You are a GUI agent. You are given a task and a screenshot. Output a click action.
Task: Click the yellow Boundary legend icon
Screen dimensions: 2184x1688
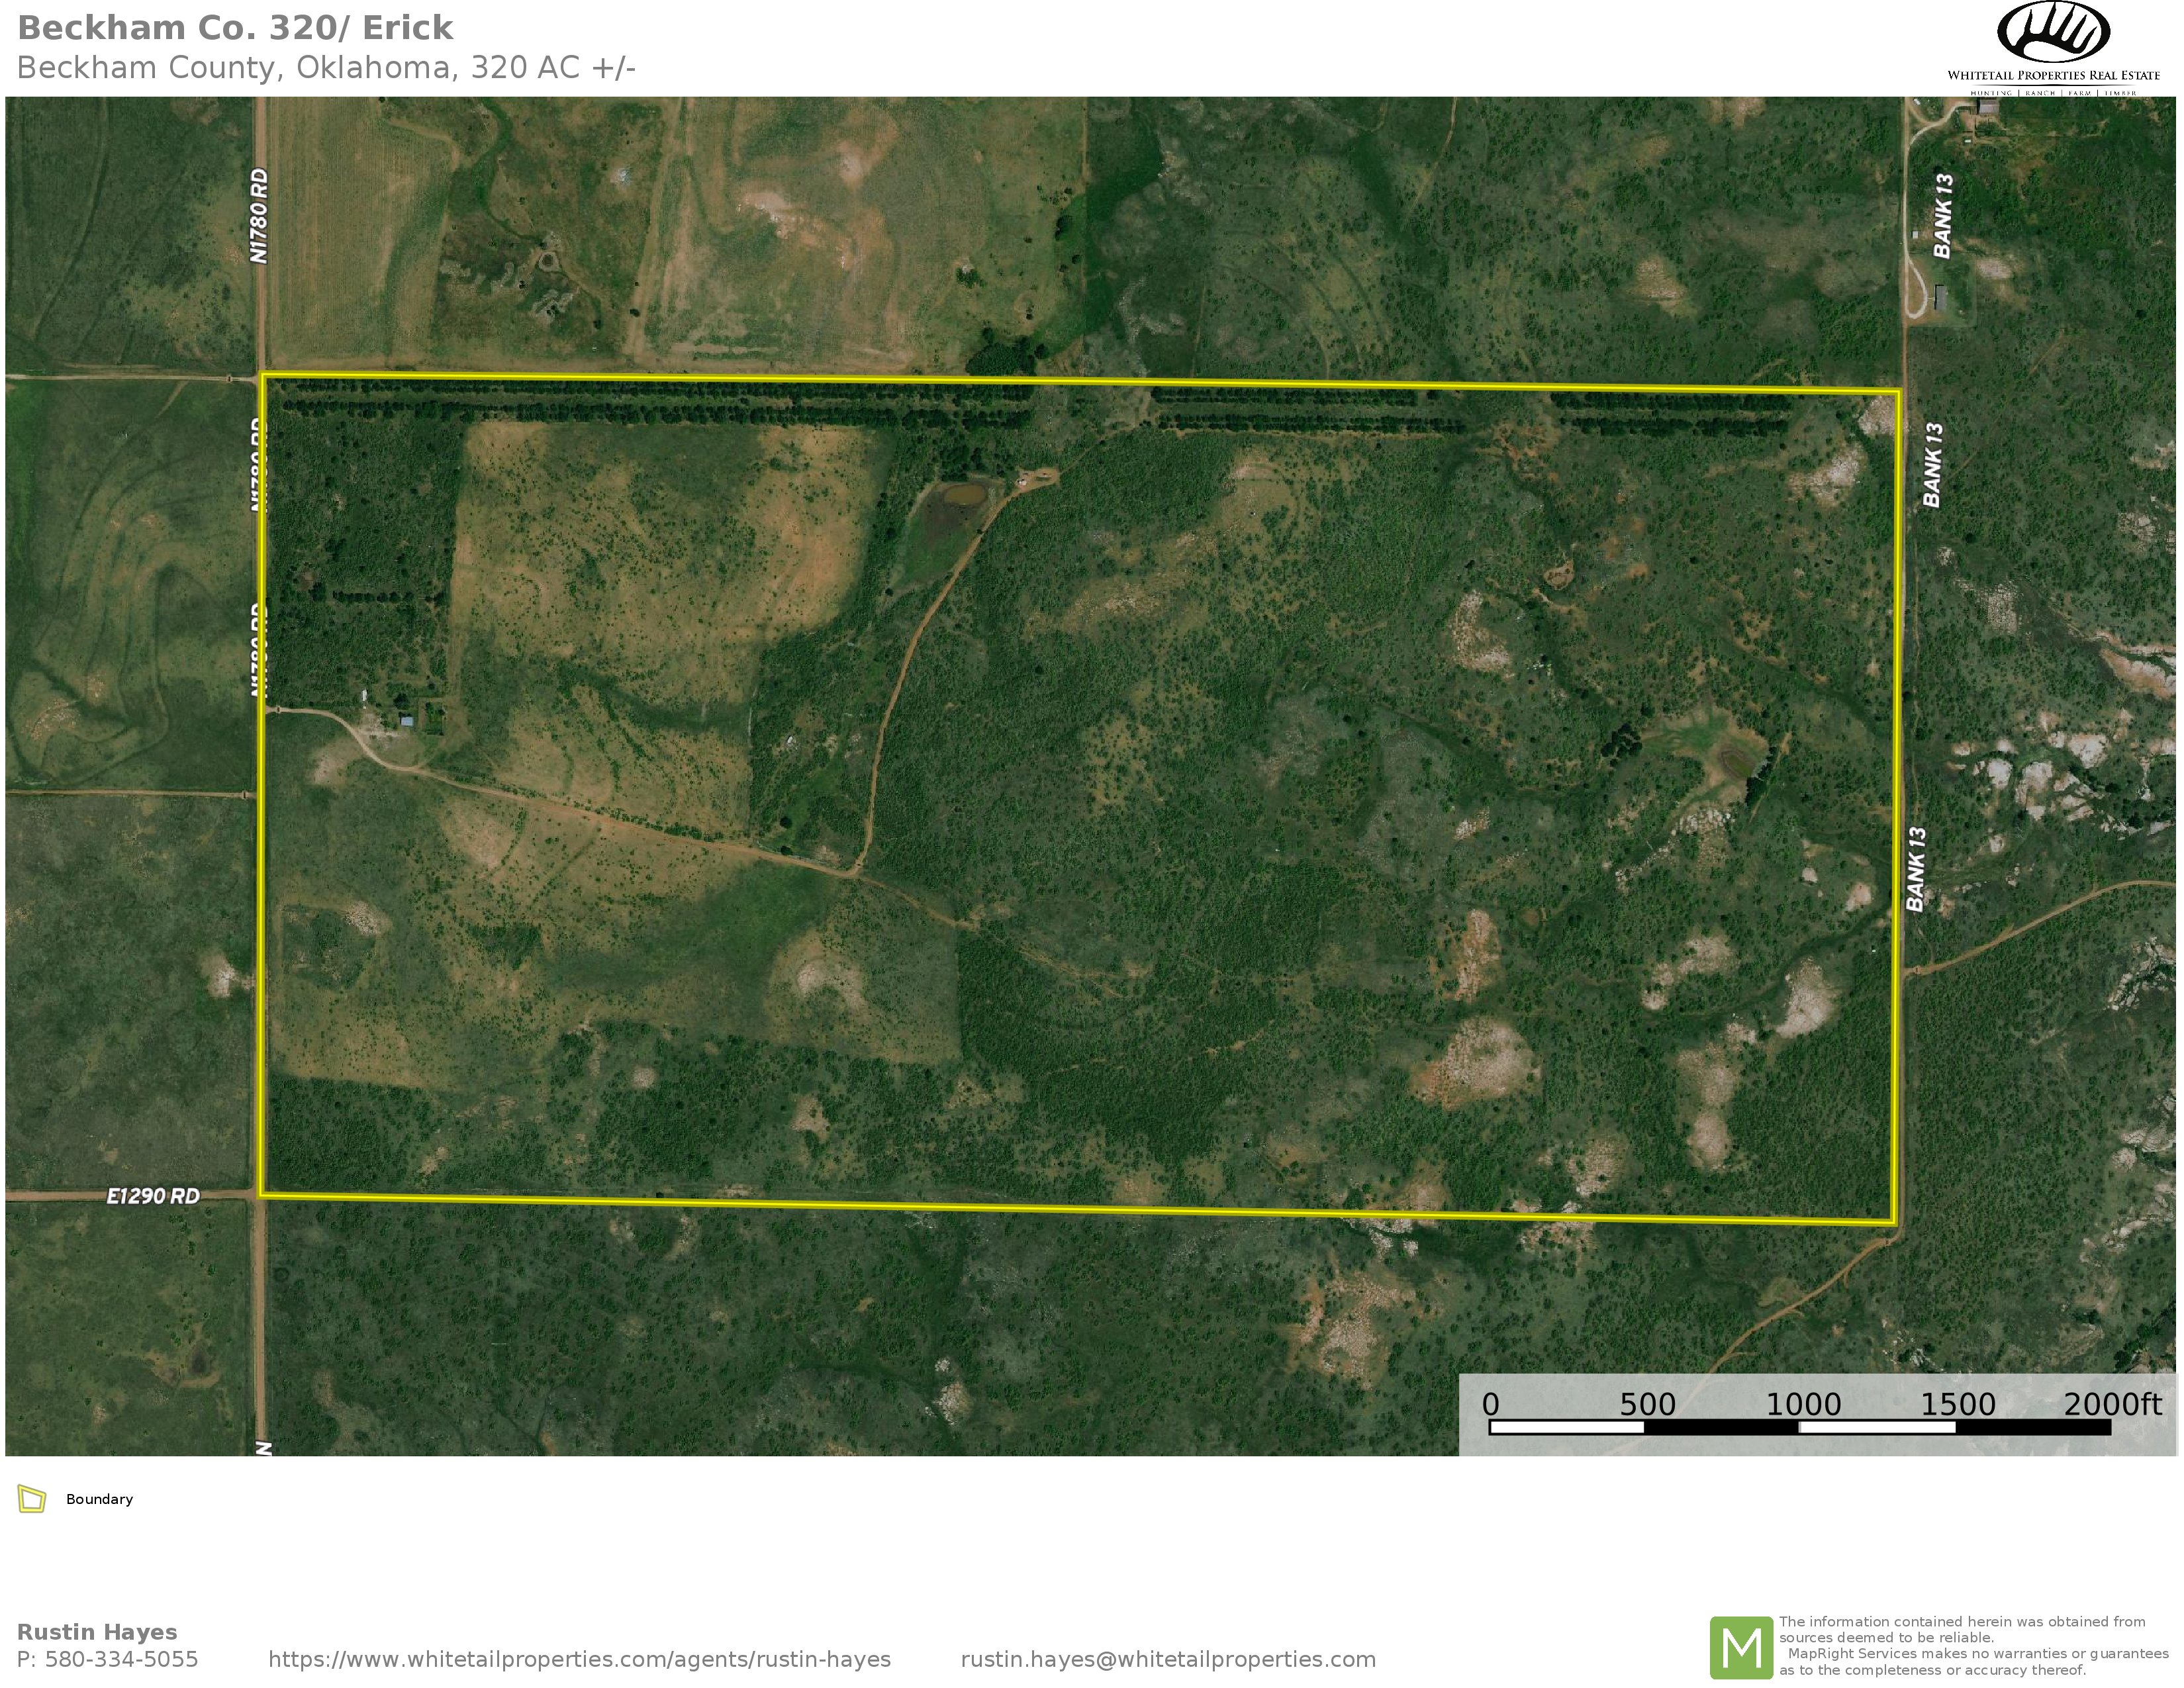coord(32,1499)
